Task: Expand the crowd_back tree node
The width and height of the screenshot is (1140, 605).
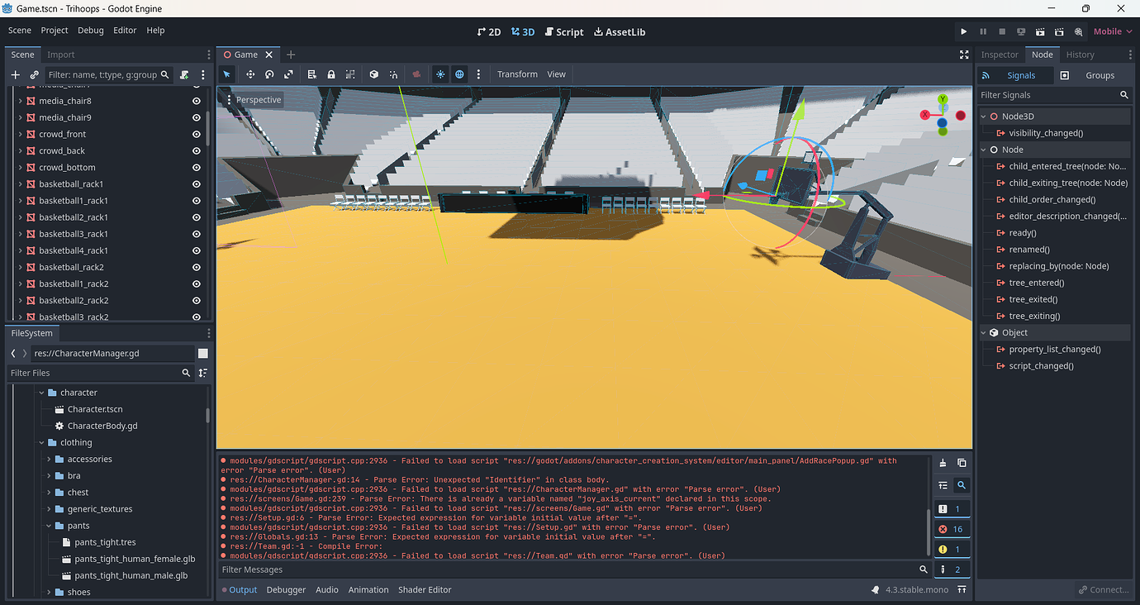Action: pyautogui.click(x=20, y=150)
